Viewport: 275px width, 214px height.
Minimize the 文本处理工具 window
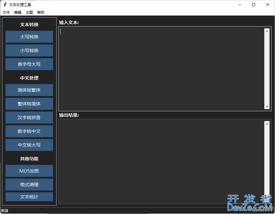click(240, 5)
